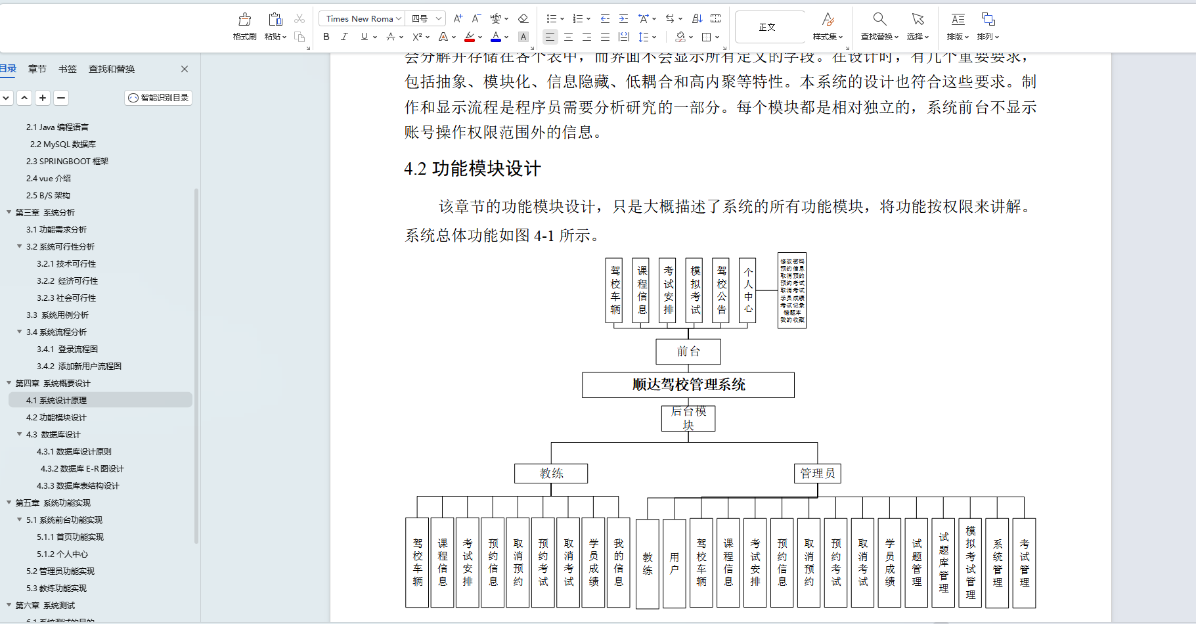Image resolution: width=1196 pixels, height=624 pixels.
Task: Select the 正文 style box
Action: click(770, 27)
